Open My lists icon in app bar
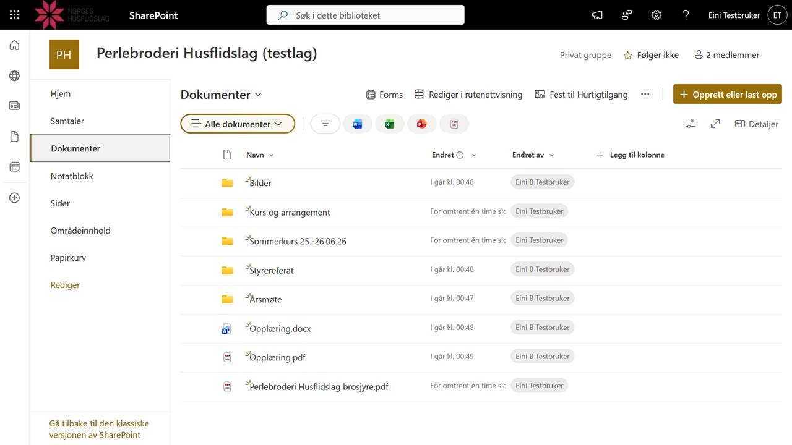This screenshot has height=445, width=792. 14,167
